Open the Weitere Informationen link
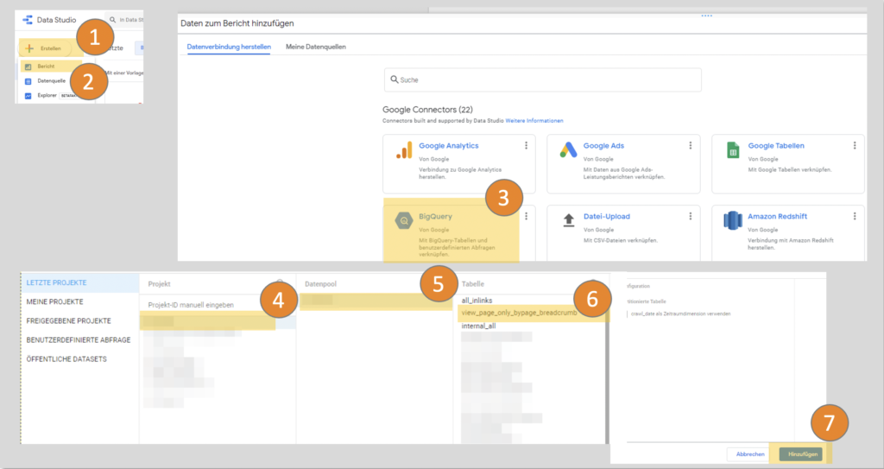The width and height of the screenshot is (884, 469). pyautogui.click(x=534, y=121)
